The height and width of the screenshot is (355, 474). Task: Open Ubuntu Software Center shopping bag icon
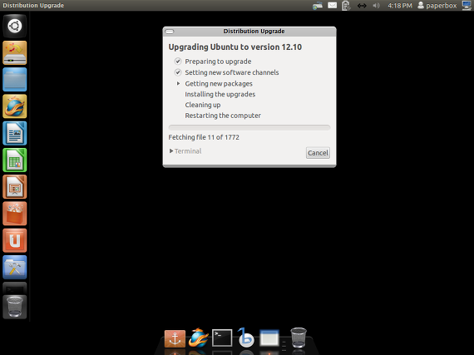pos(14,214)
